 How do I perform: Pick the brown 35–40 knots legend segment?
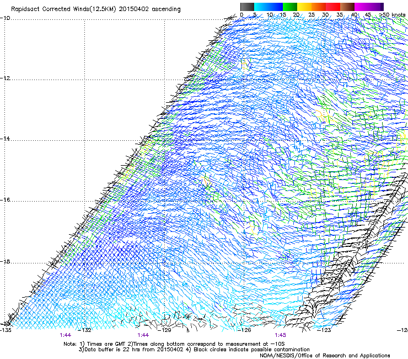(347, 7)
